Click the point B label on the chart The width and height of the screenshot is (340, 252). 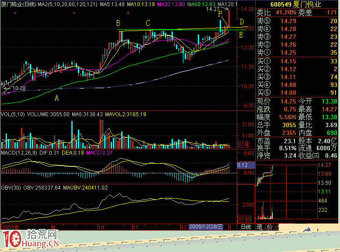click(x=118, y=23)
